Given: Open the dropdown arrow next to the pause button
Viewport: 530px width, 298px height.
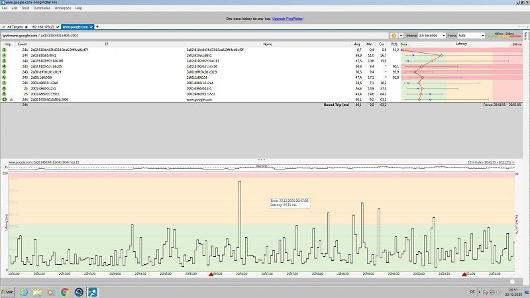Looking at the screenshot, I should point(401,35).
